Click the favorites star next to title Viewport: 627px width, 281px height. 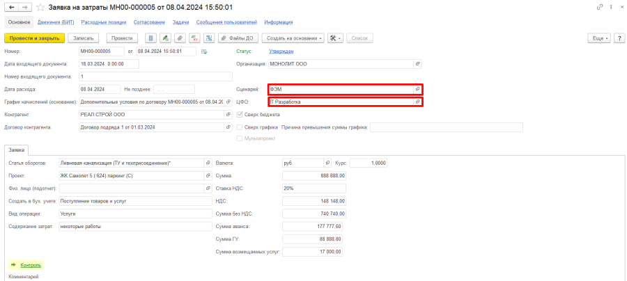point(40,7)
